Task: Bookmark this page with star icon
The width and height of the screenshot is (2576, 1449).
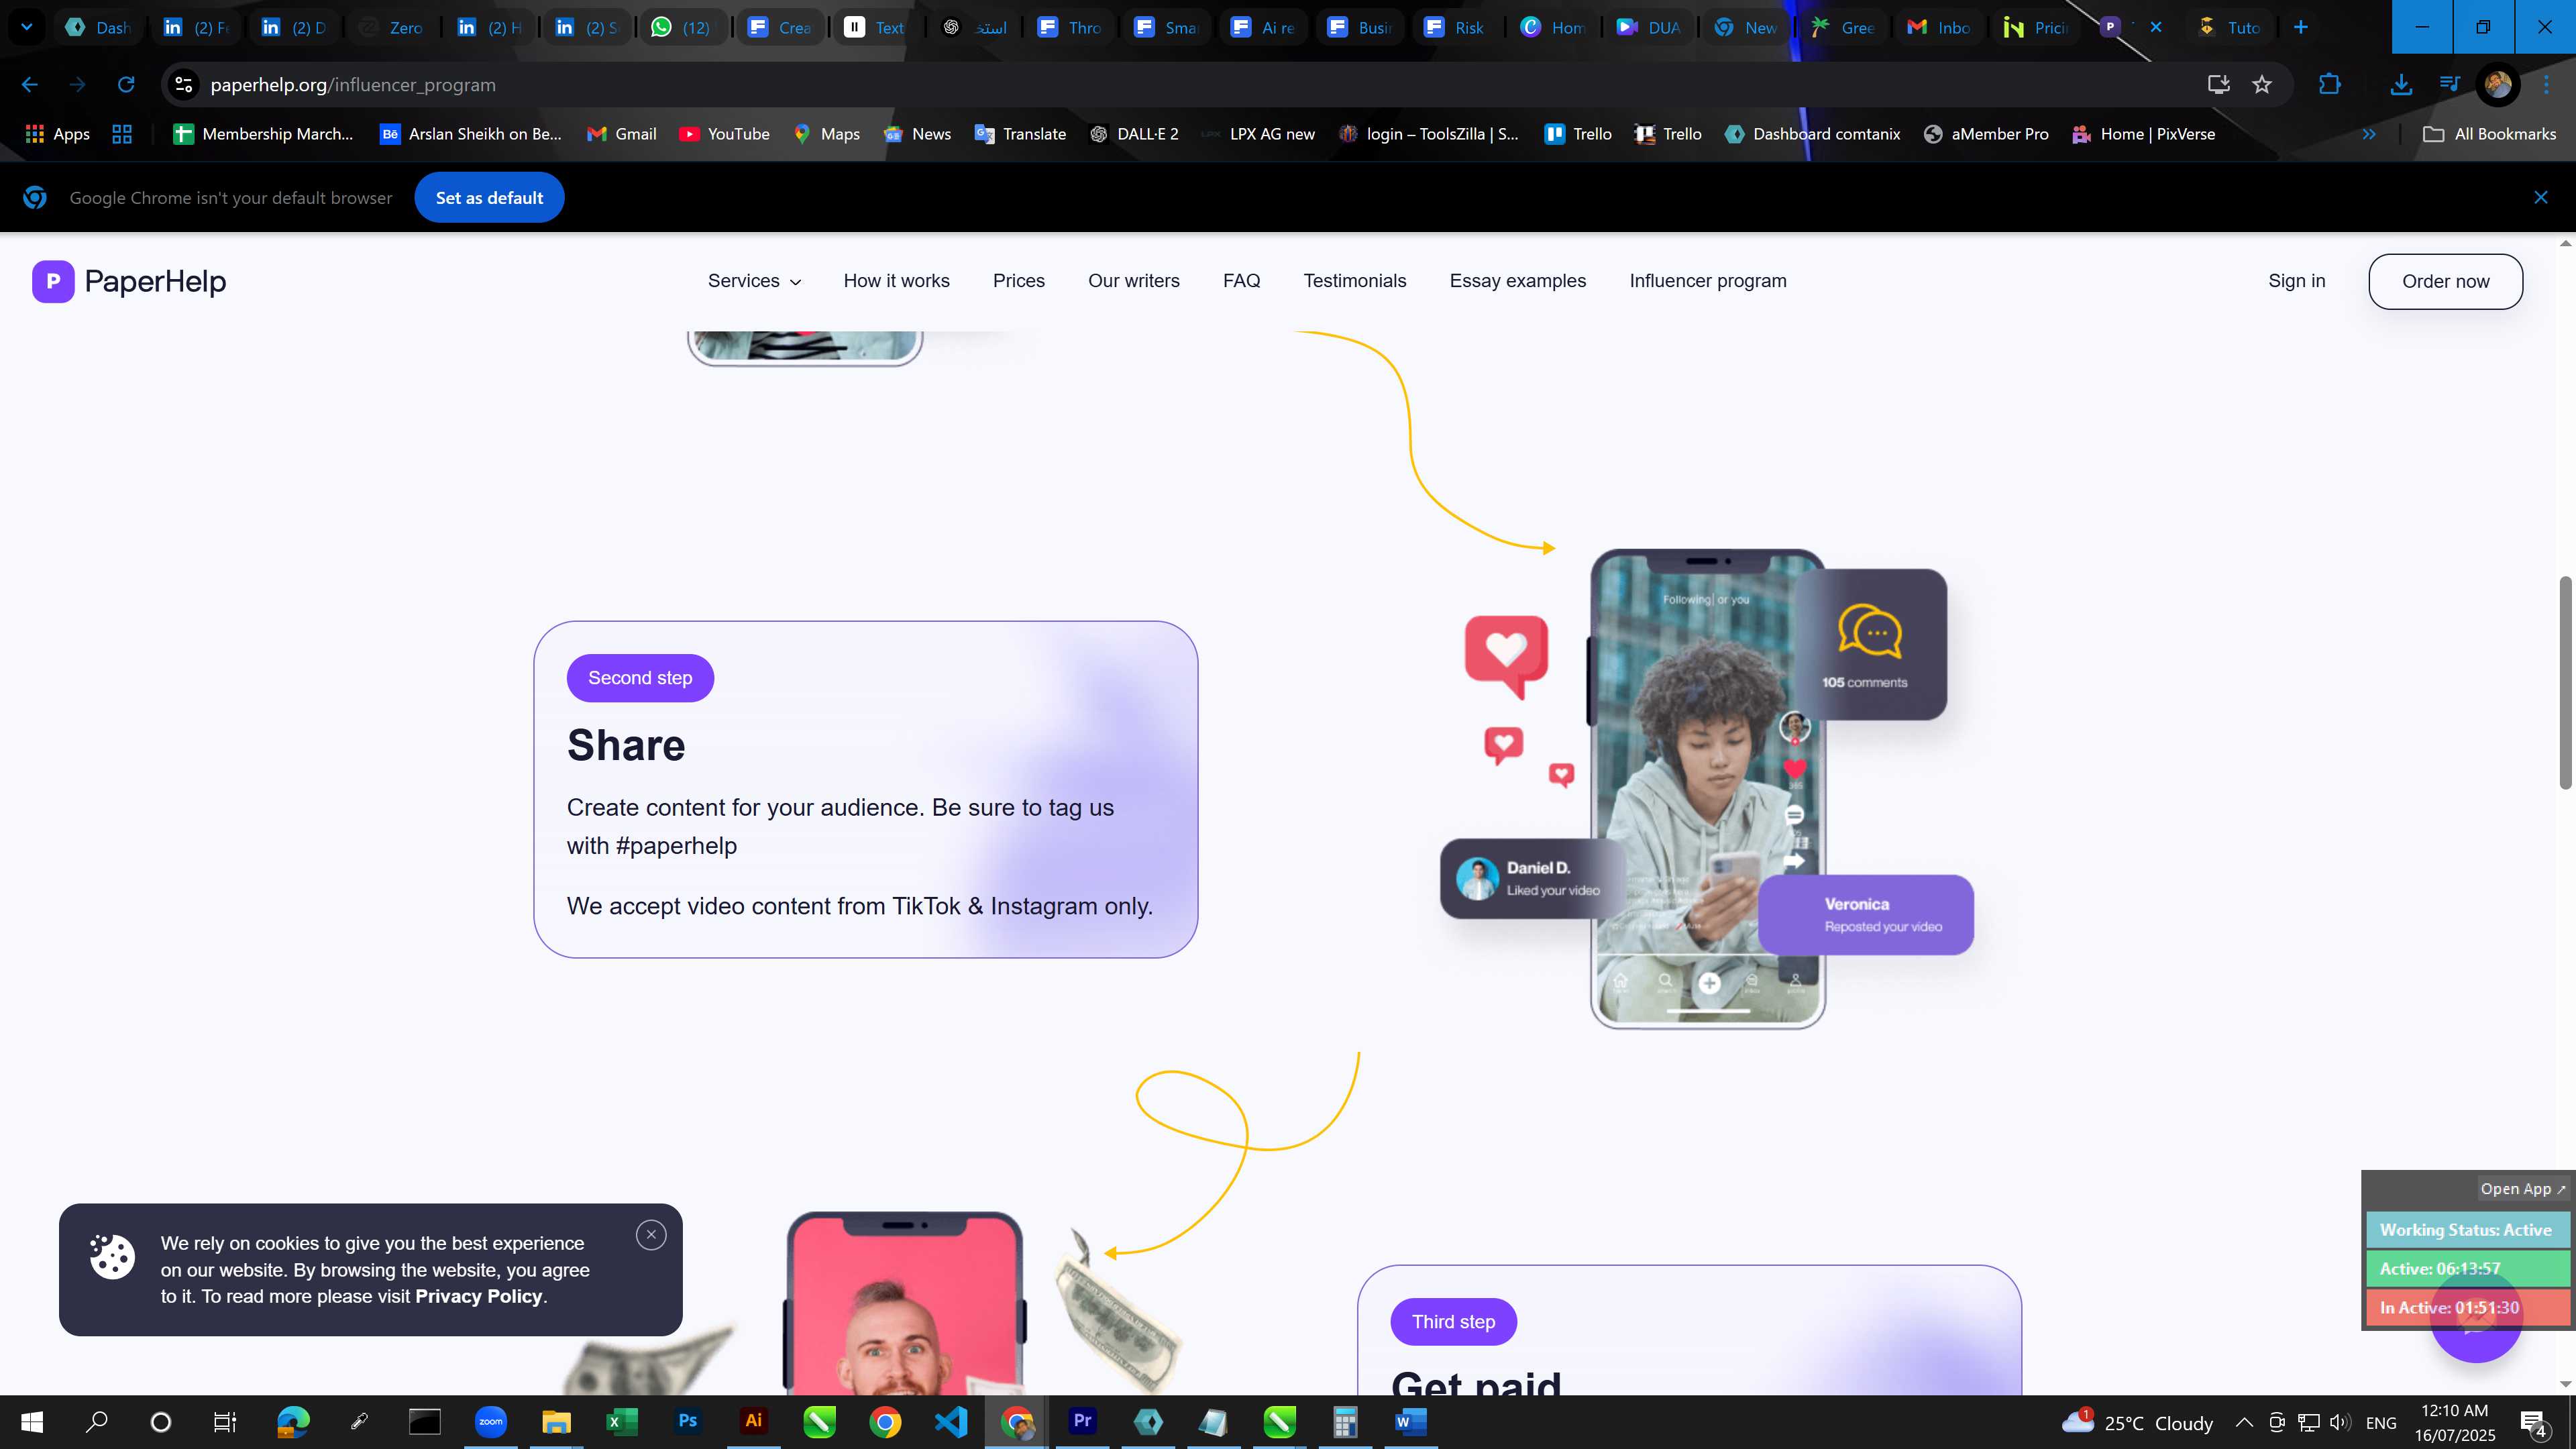Action: 2262,85
